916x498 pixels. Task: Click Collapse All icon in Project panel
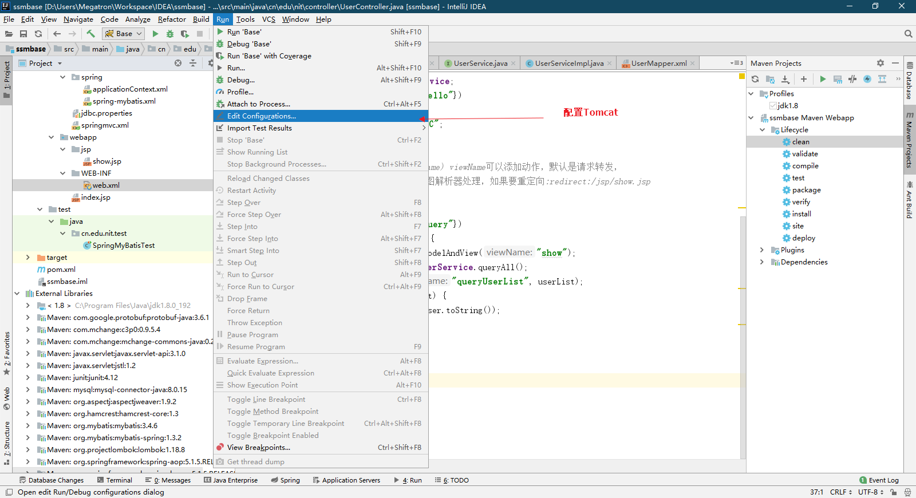[193, 63]
